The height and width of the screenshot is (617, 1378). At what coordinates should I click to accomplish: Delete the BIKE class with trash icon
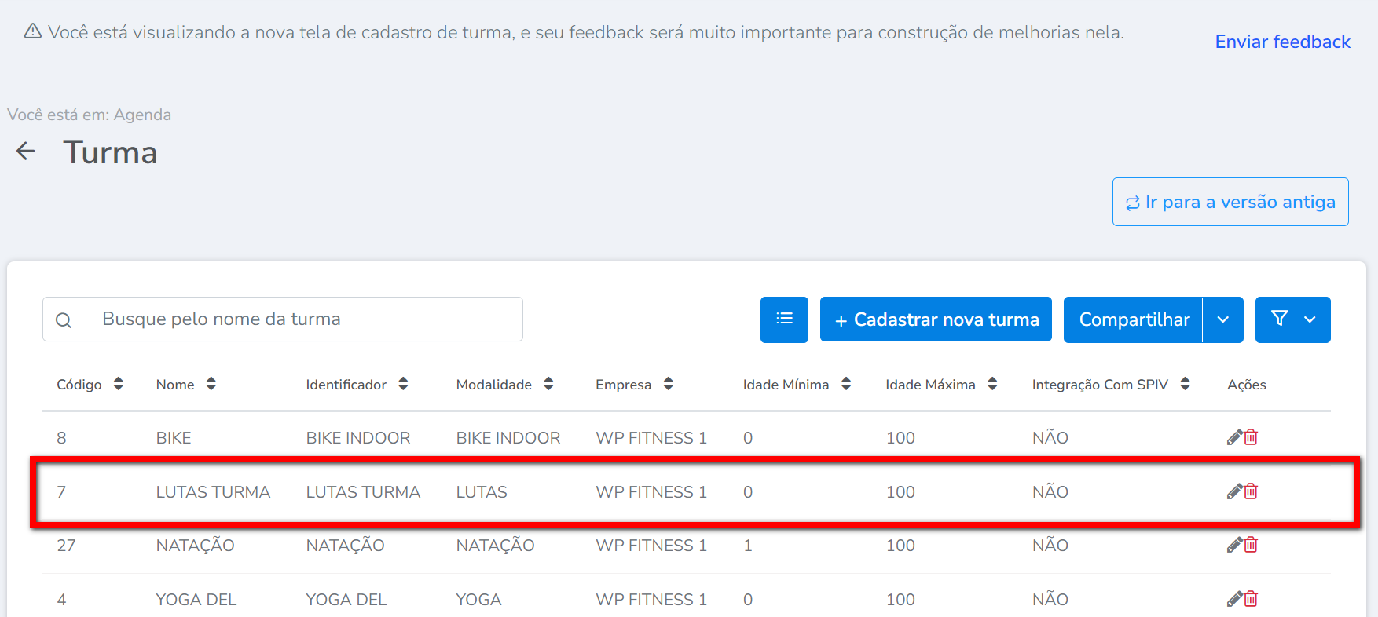coord(1251,437)
